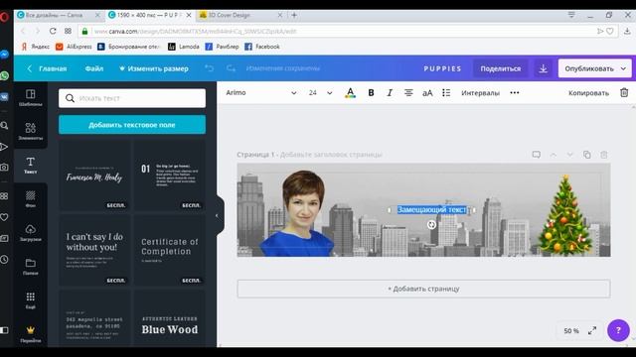This screenshot has width=636, height=357.
Task: Select the magnolia street address template
Action: tap(94, 318)
